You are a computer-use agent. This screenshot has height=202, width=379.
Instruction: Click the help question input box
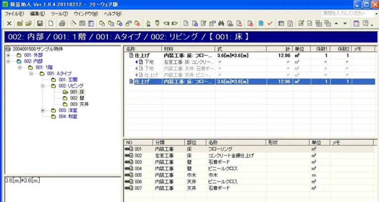click(347, 13)
